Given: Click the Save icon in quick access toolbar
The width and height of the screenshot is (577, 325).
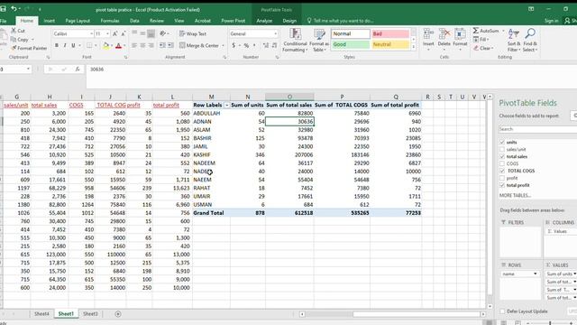Looking at the screenshot, I should (3, 8).
